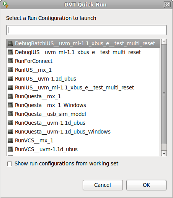This screenshot has width=173, height=198.
Task: Click the DVT Quick Run title bar icon
Action: pyautogui.click(x=5, y=5)
